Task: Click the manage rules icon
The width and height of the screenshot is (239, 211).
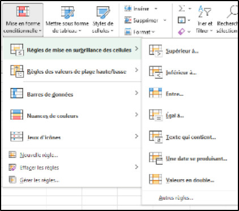Action: tap(12, 180)
